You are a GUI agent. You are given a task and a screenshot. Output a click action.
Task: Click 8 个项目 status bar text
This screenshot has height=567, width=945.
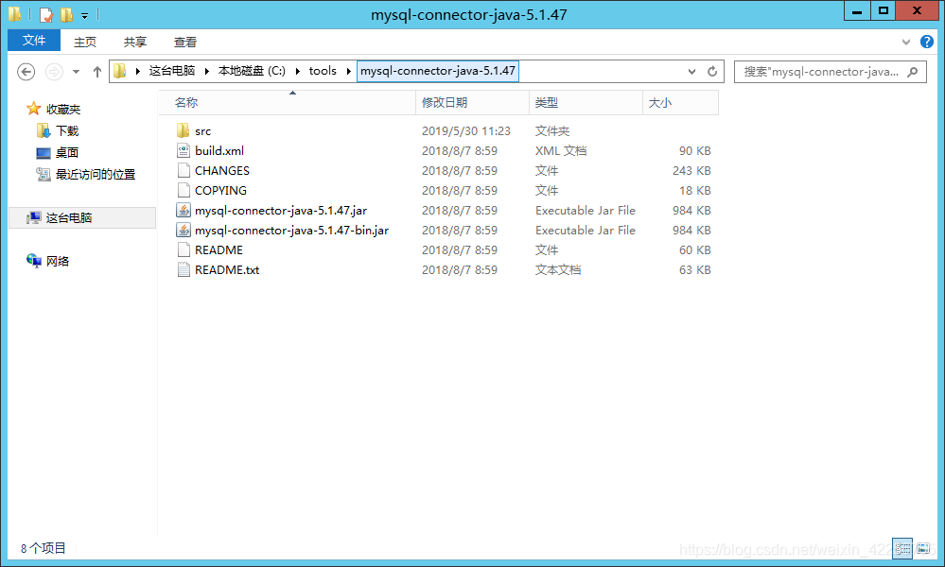(44, 548)
